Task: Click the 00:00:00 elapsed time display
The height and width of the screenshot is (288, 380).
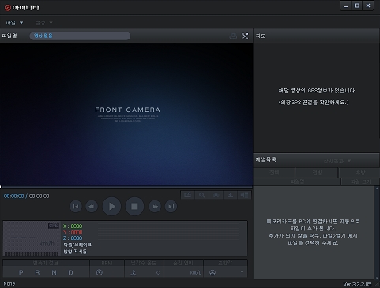Action: 13,196
